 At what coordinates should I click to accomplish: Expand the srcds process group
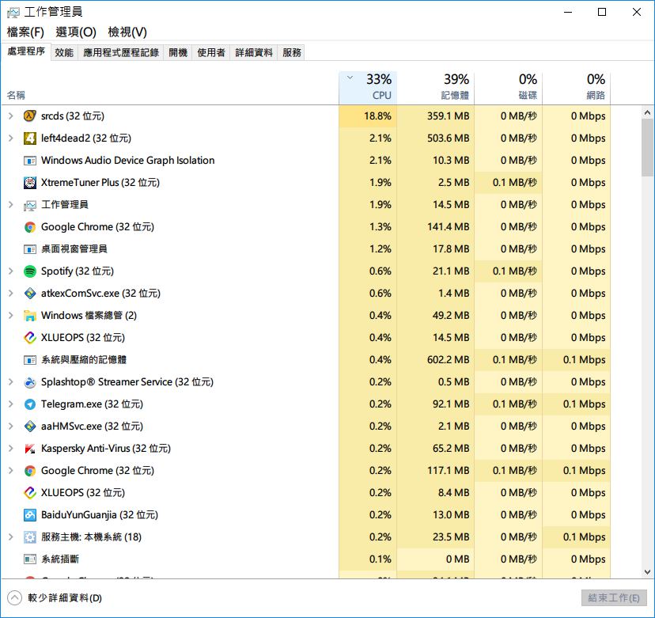(x=11, y=116)
